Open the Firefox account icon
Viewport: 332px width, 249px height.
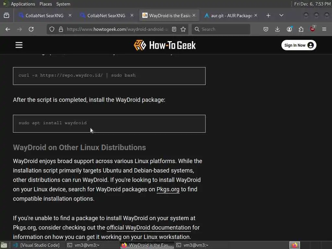(289, 29)
